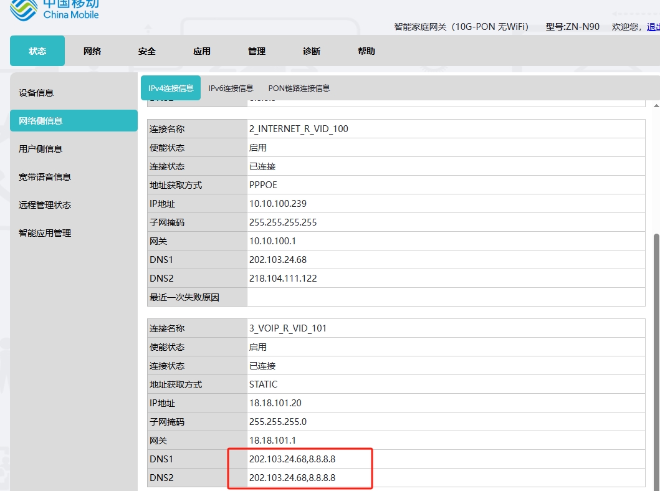Open the 网络 main tab
This screenshot has width=660, height=491.
click(92, 51)
